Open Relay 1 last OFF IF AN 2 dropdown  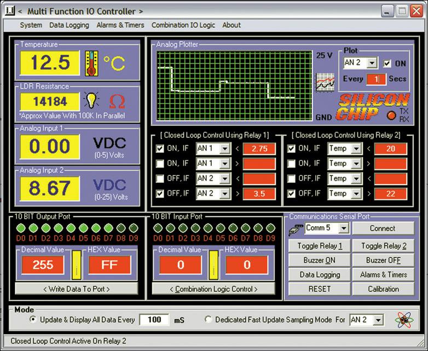[225, 194]
